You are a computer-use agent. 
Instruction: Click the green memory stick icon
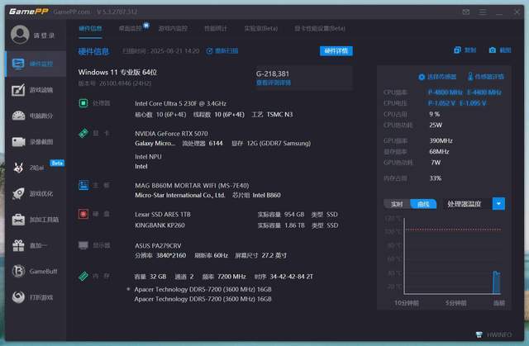pos(83,277)
